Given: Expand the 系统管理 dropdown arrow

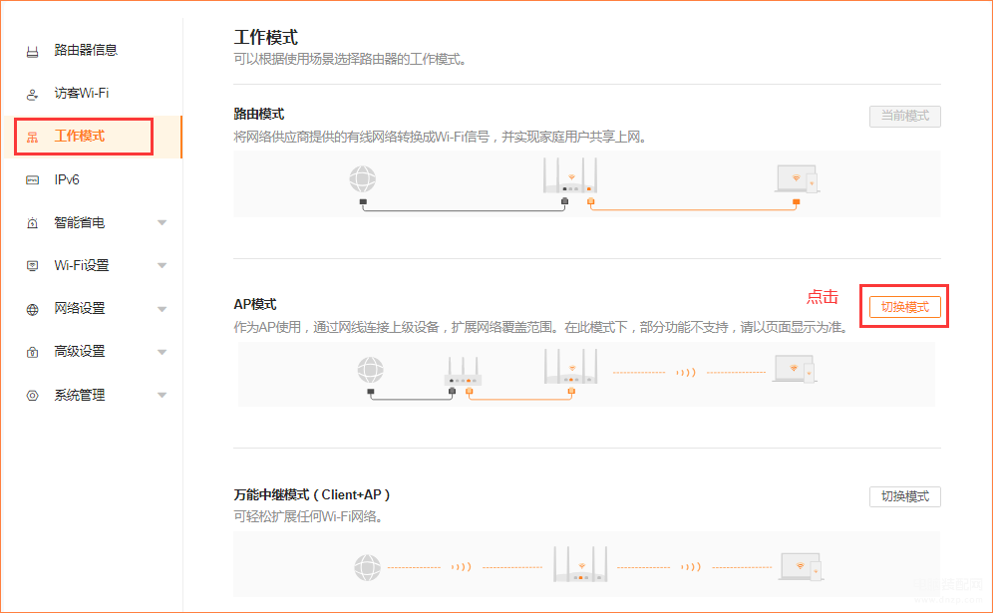Looking at the screenshot, I should [x=163, y=395].
